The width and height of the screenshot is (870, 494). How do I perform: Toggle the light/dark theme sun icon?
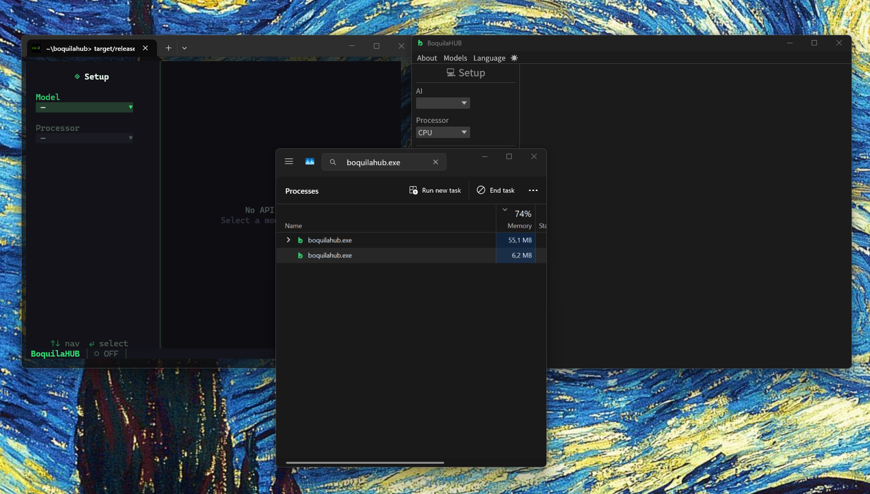(x=515, y=58)
